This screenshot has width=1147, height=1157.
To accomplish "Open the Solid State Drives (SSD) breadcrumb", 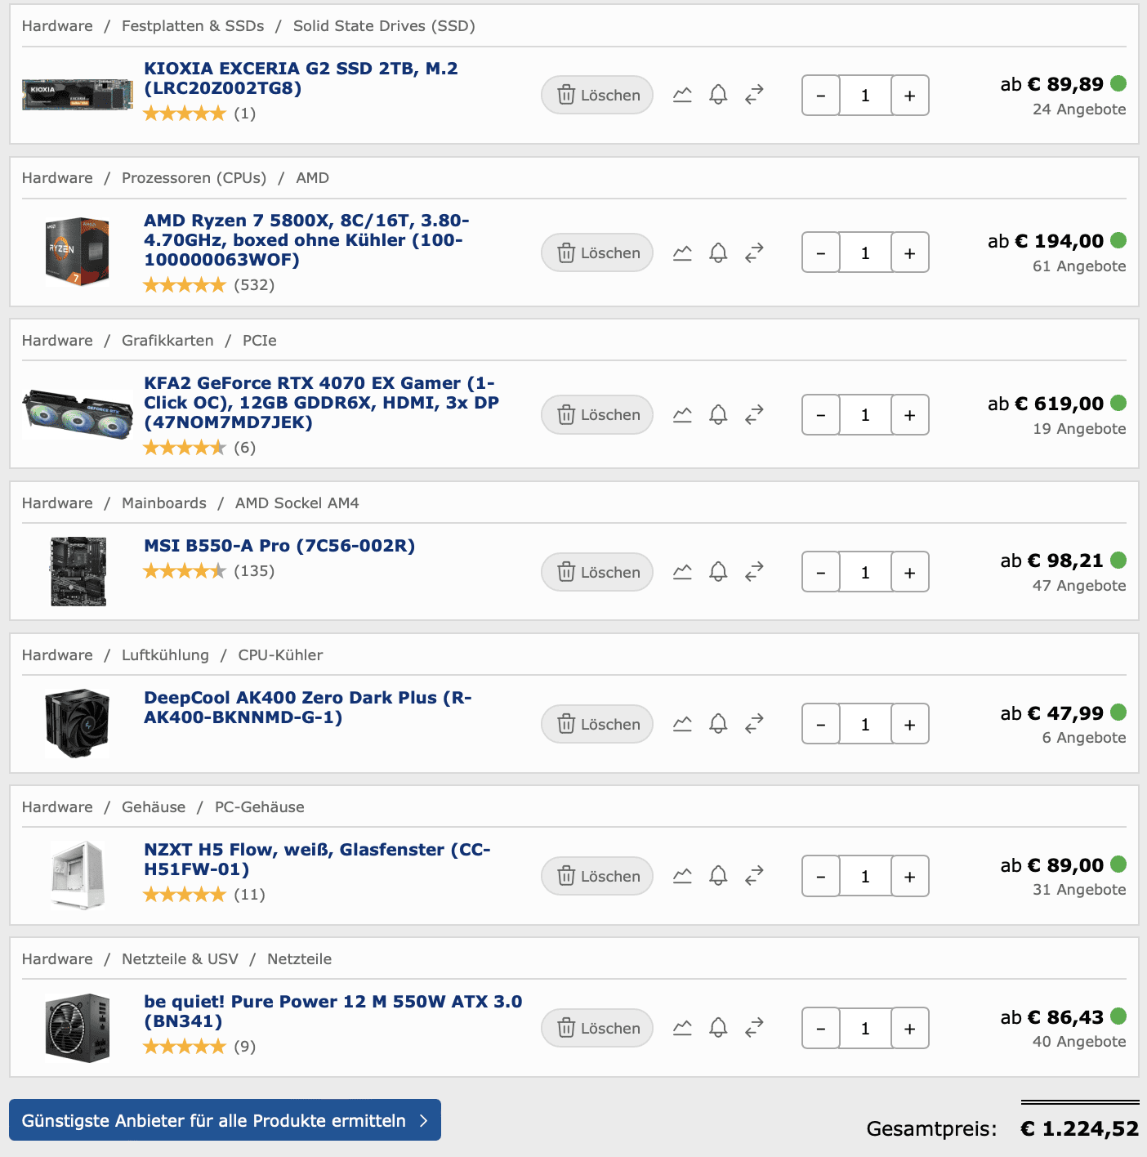I will [x=384, y=26].
